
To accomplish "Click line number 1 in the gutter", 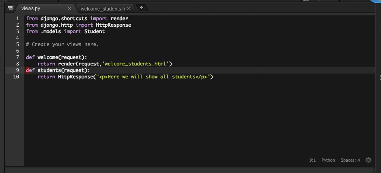I will (x=17, y=18).
